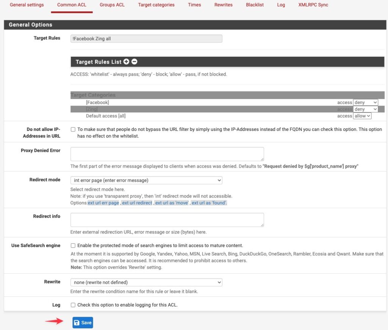Click the Target Categories header row
Viewport: 388px width, 330px height.
point(227,95)
